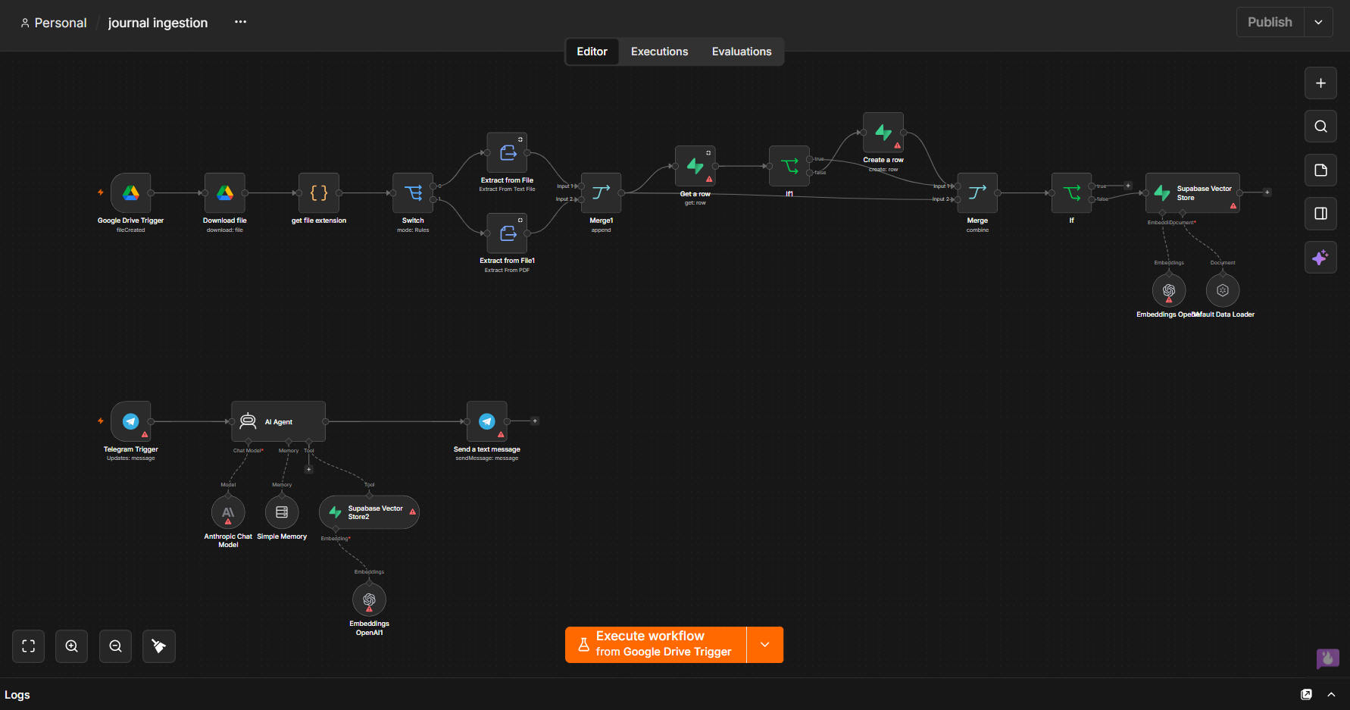
Task: Add a sticky note to canvas
Action: 1320,170
